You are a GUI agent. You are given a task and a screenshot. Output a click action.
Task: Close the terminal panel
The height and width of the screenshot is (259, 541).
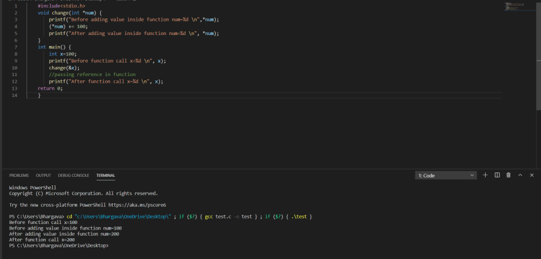click(532, 175)
